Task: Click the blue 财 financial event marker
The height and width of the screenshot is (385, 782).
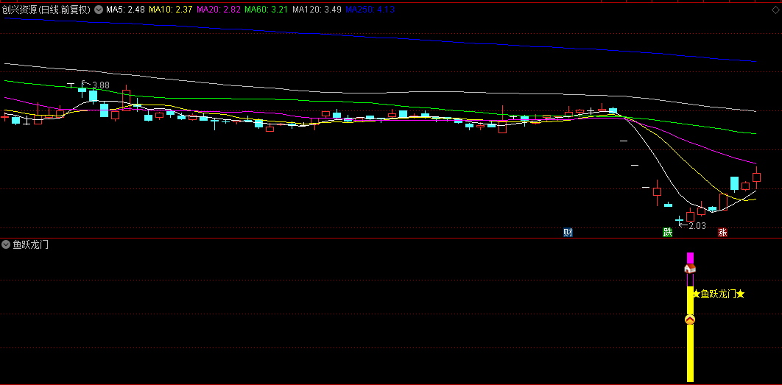Action: click(x=568, y=233)
